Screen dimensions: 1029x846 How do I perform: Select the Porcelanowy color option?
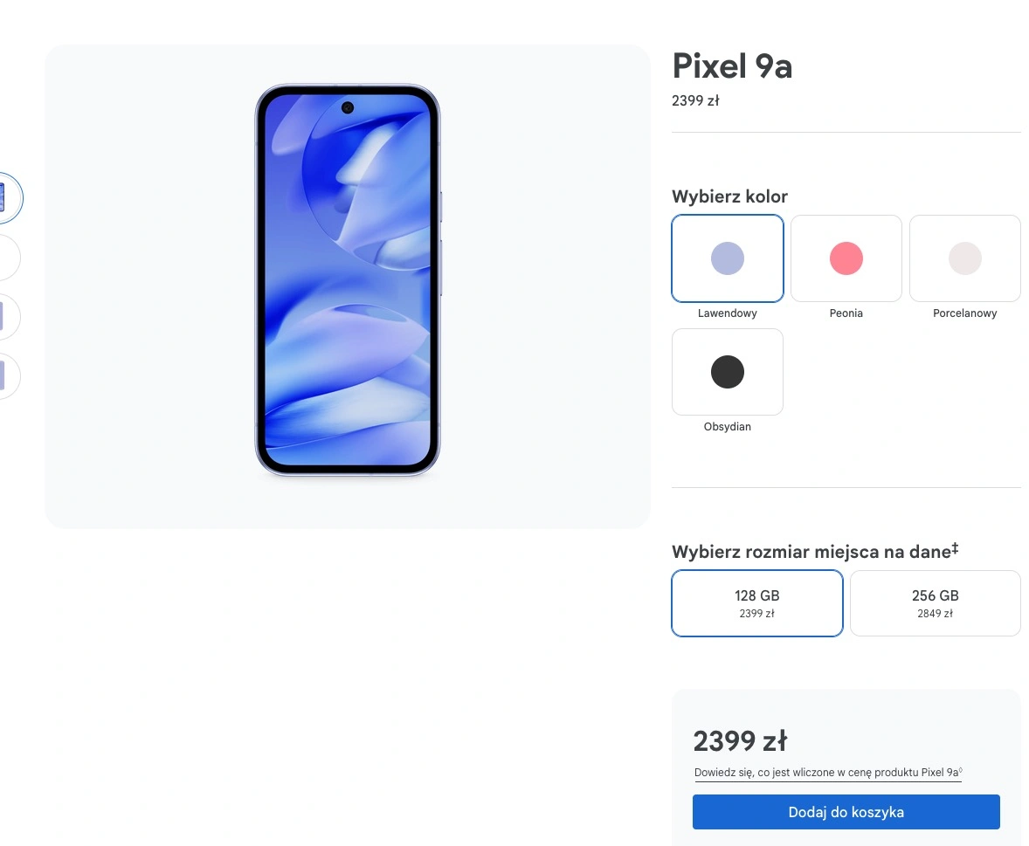pyautogui.click(x=964, y=258)
